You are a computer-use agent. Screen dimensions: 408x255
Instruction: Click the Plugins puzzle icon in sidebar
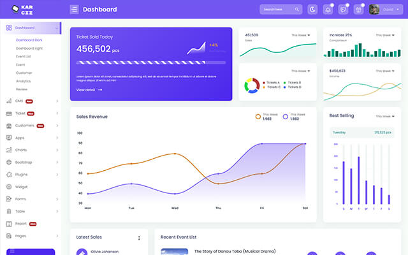(x=8, y=174)
